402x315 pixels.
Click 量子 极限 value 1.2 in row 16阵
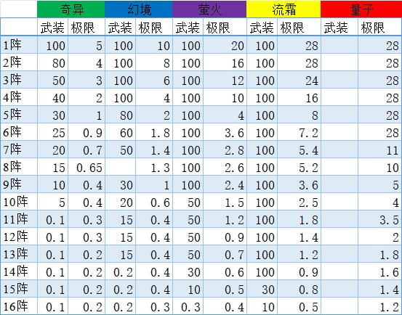[x=379, y=306]
